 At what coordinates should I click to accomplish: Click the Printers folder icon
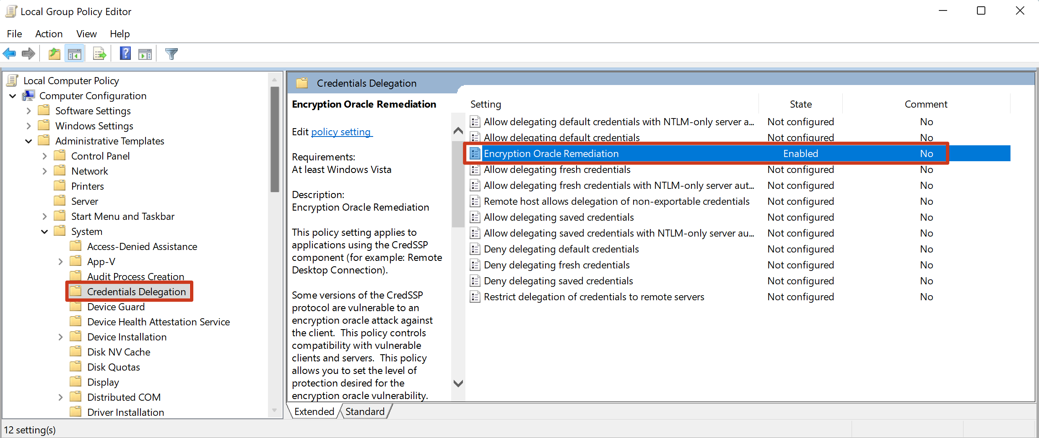click(60, 186)
